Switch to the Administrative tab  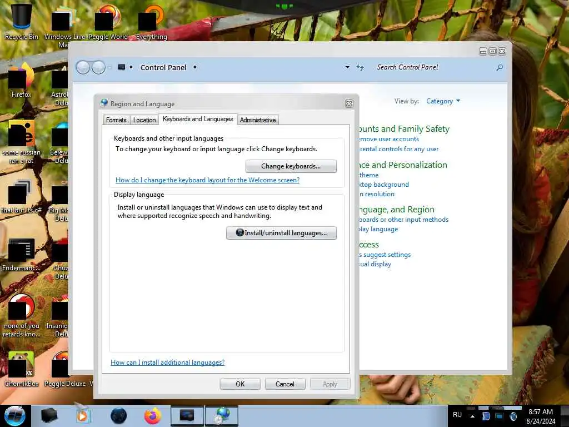[x=258, y=120]
